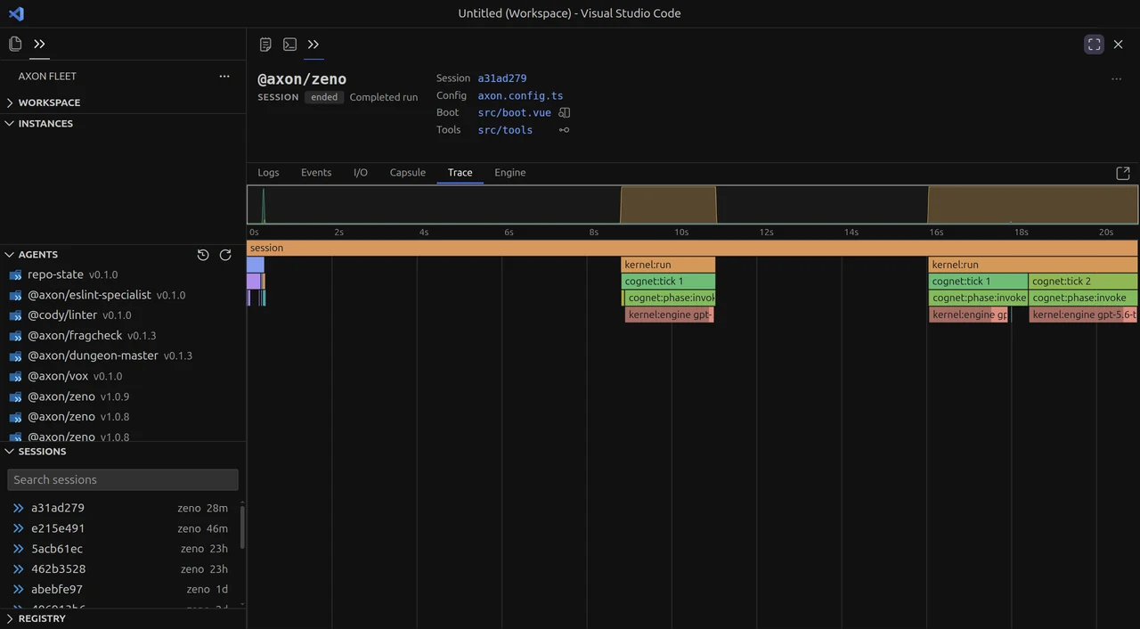Switch to the Logs tab
1140x629 pixels.
[x=268, y=173]
